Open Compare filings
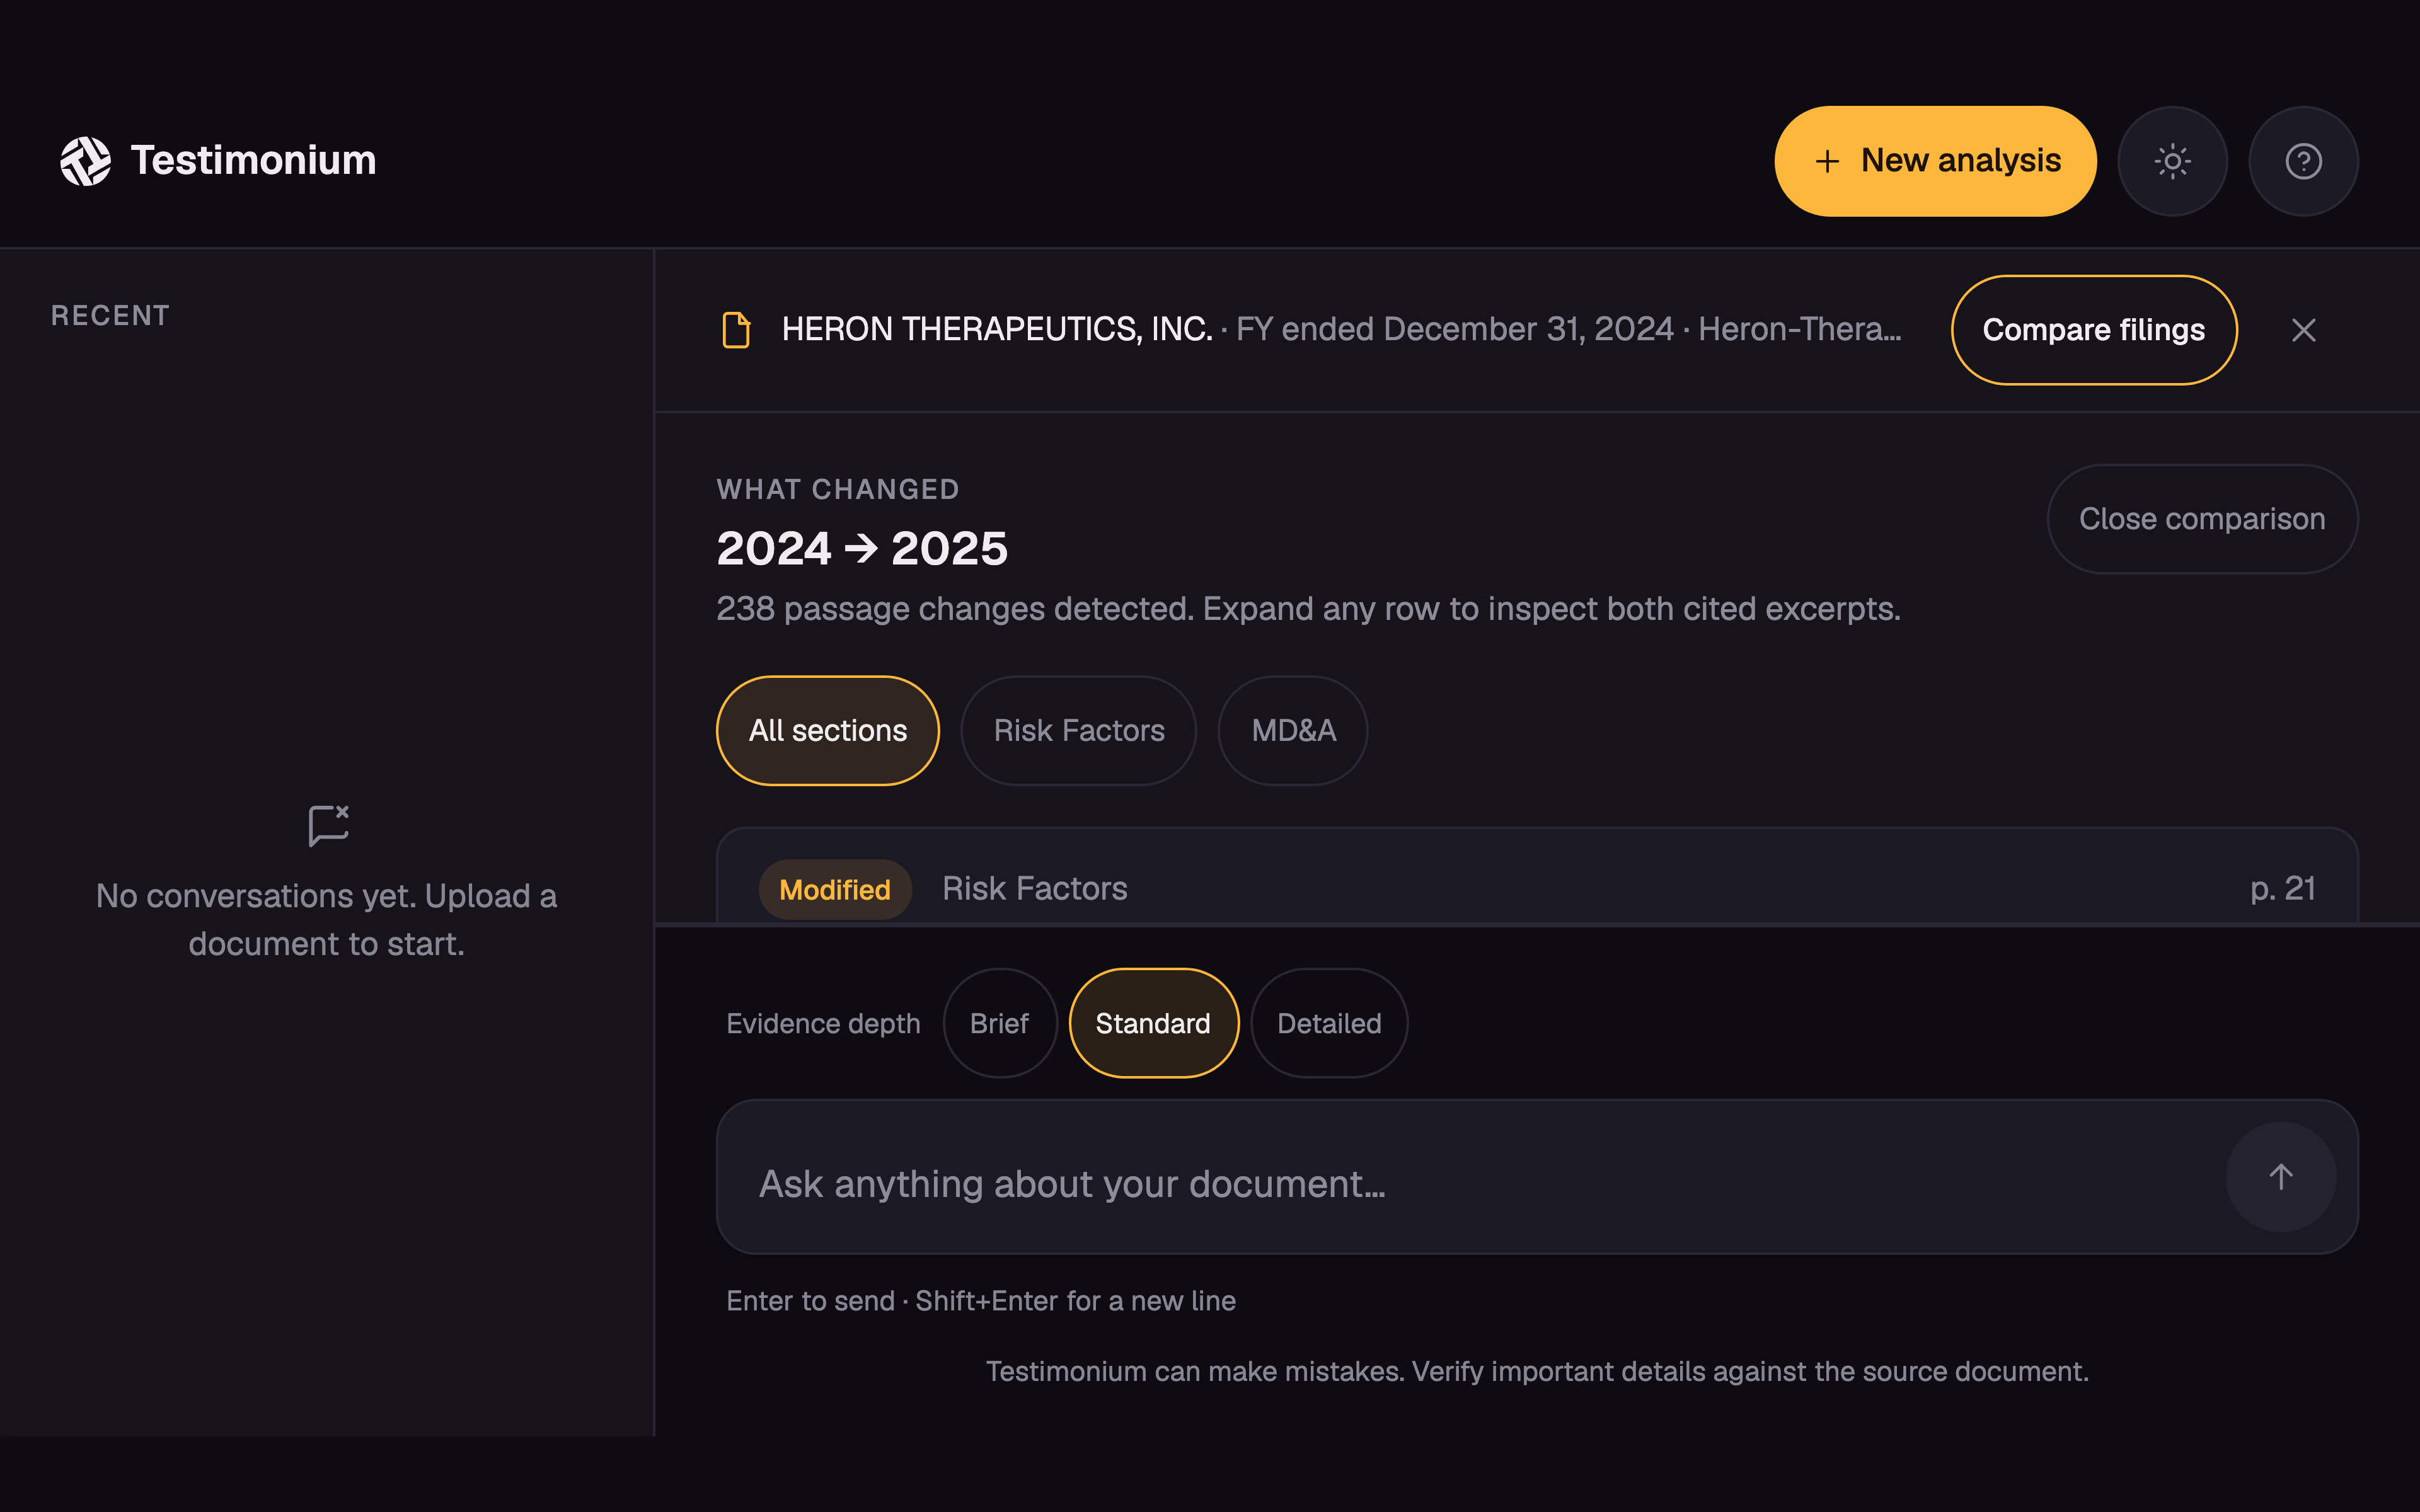Viewport: 2420px width, 1512px height. point(2093,330)
